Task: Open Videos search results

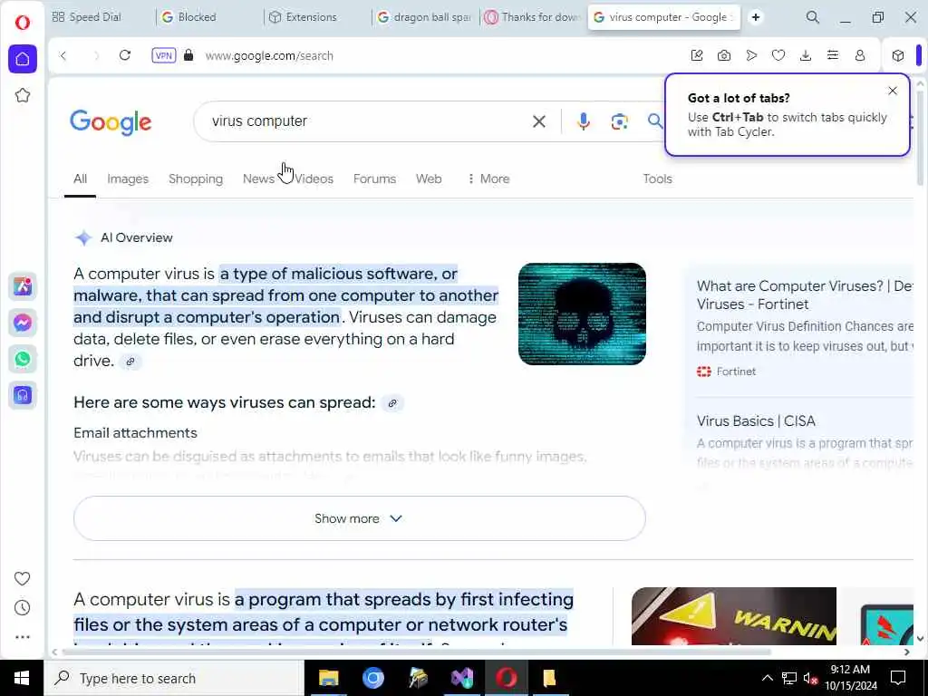Action: pyautogui.click(x=314, y=179)
